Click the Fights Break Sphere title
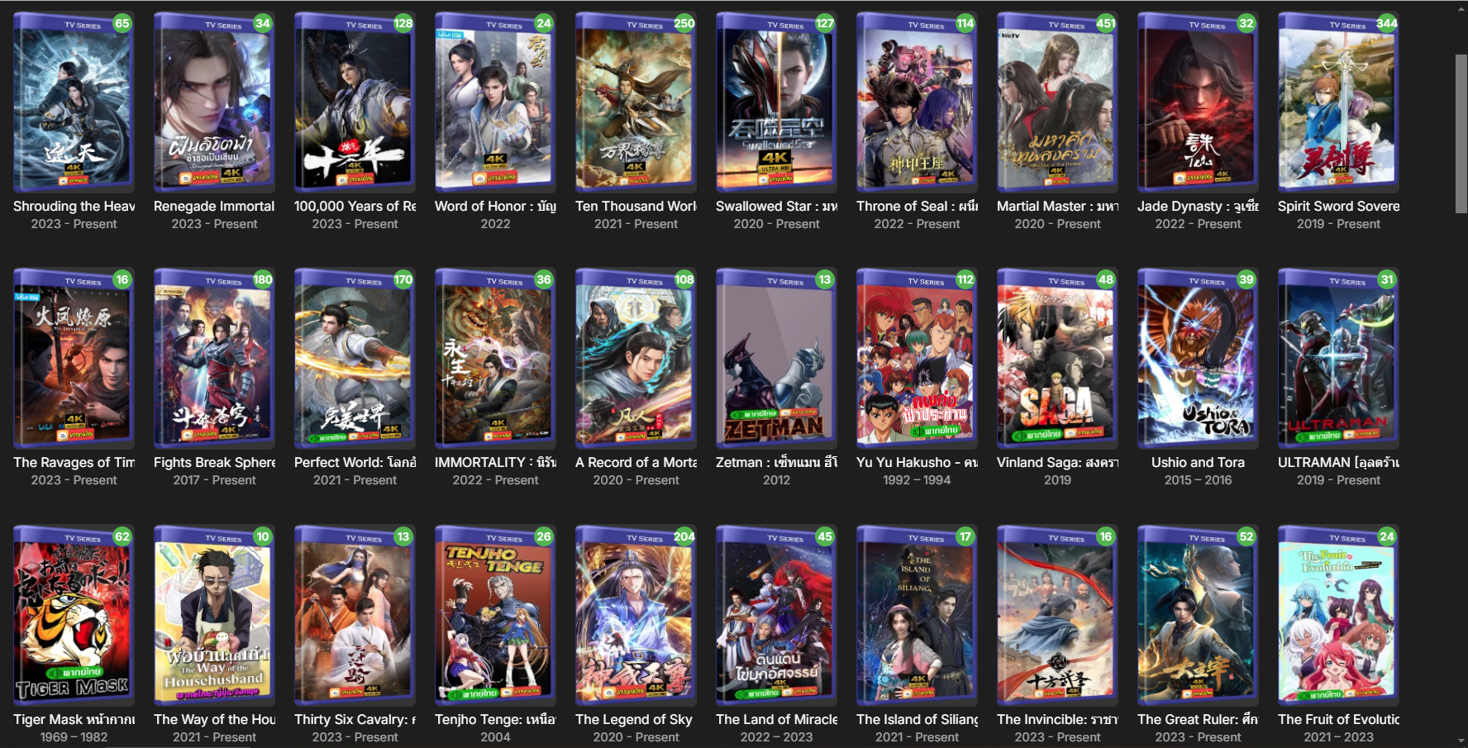The image size is (1468, 748). [214, 463]
